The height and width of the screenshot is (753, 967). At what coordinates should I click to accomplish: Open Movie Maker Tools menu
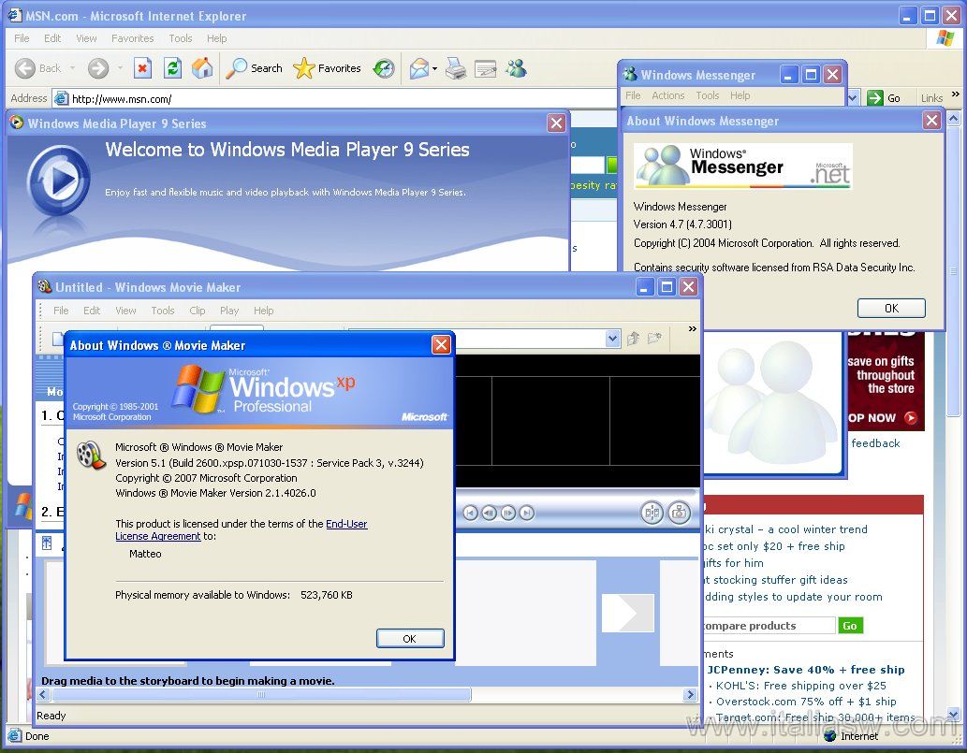[x=163, y=311]
